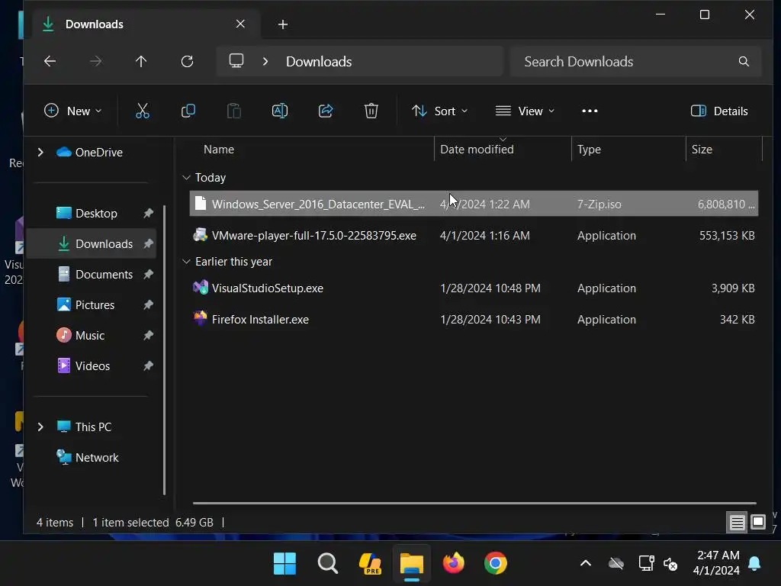Click the Cut scissors icon
The height and width of the screenshot is (586, 781).
pos(143,111)
